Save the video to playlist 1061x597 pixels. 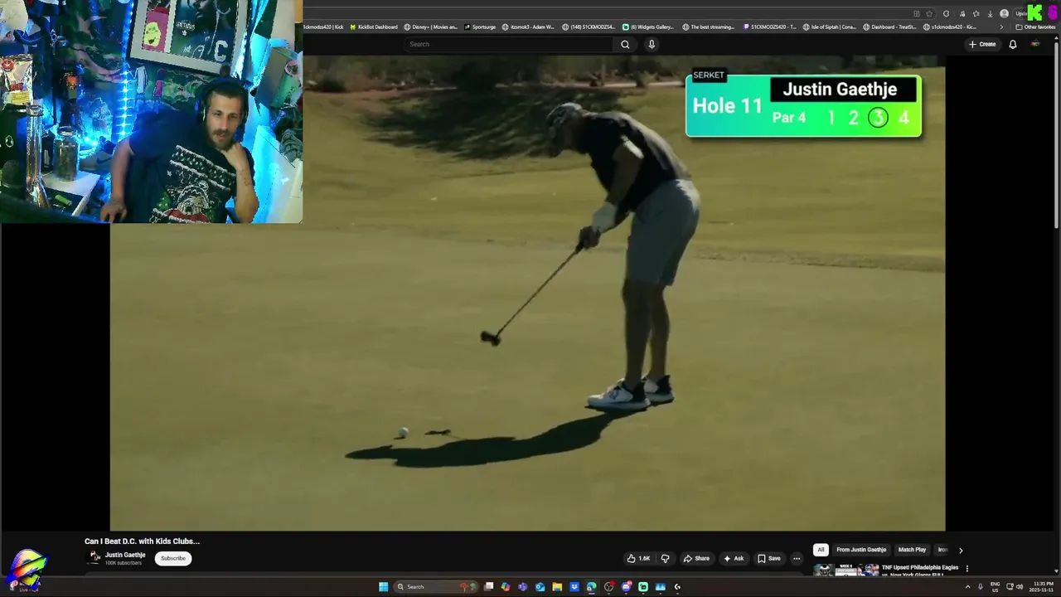tap(769, 558)
